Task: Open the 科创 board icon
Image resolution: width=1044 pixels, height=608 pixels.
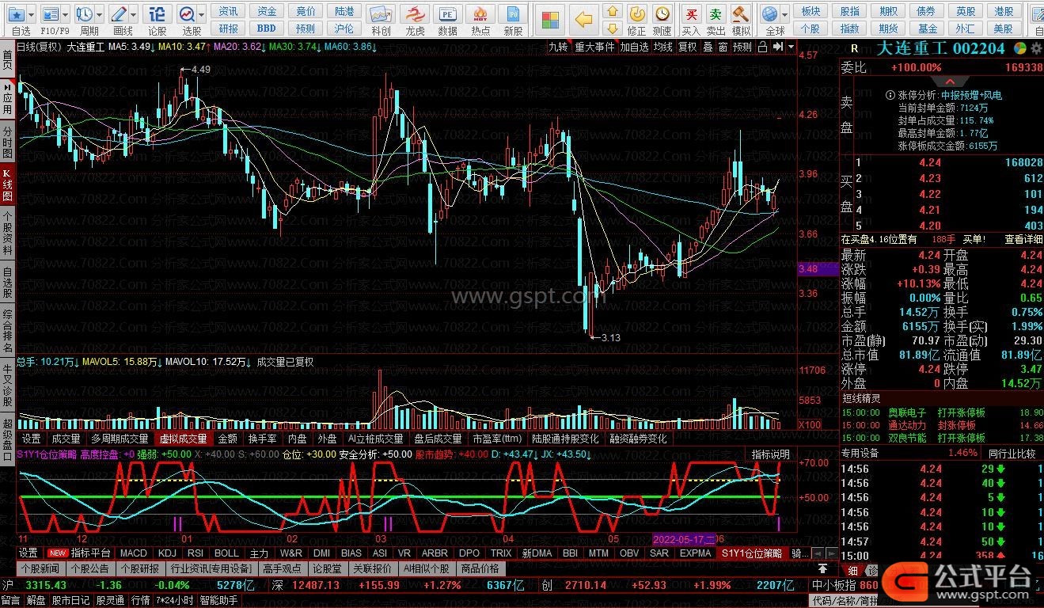Action: pos(381,13)
